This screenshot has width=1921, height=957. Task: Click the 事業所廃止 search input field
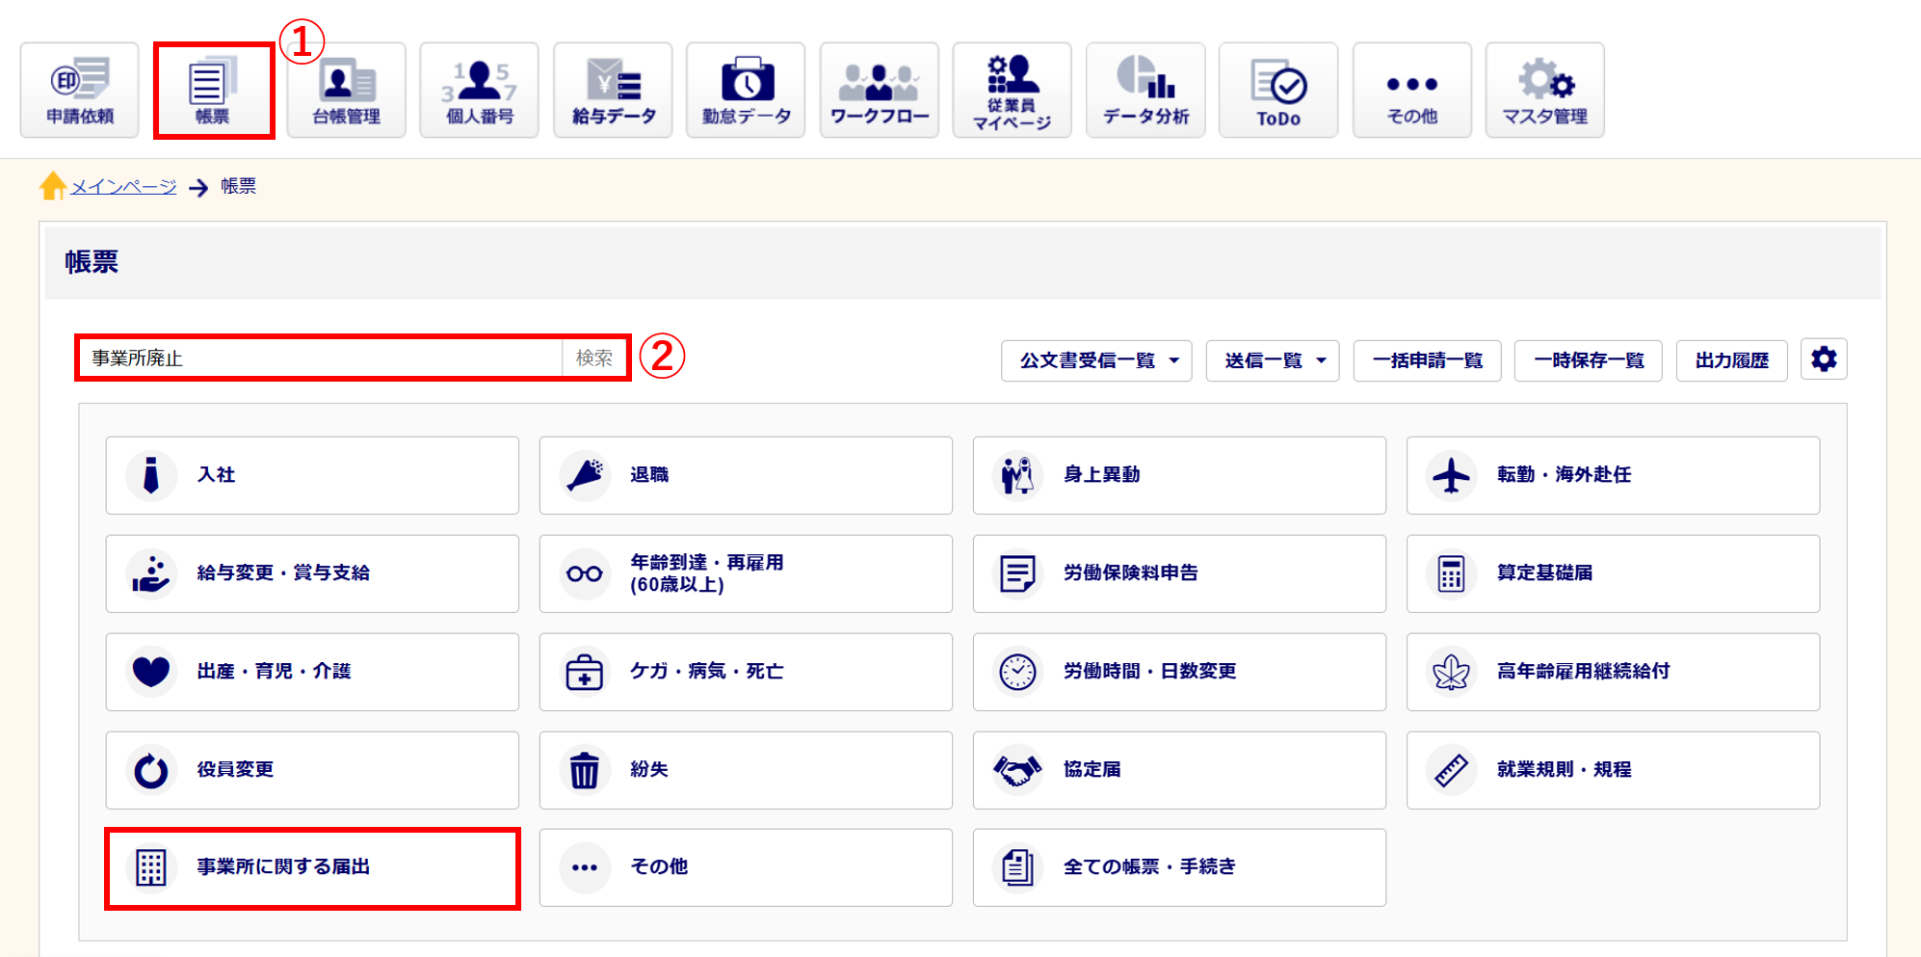[321, 358]
